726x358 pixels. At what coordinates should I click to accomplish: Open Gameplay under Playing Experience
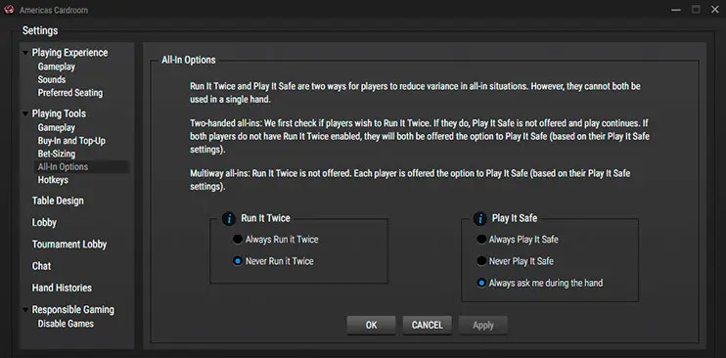(x=56, y=67)
